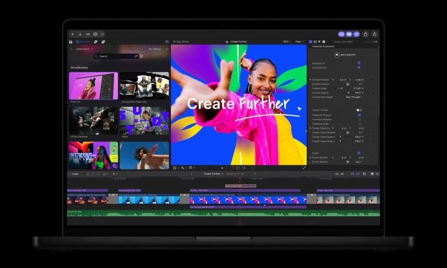
Task: Switch to the third inspector tab icon
Action: click(319, 42)
